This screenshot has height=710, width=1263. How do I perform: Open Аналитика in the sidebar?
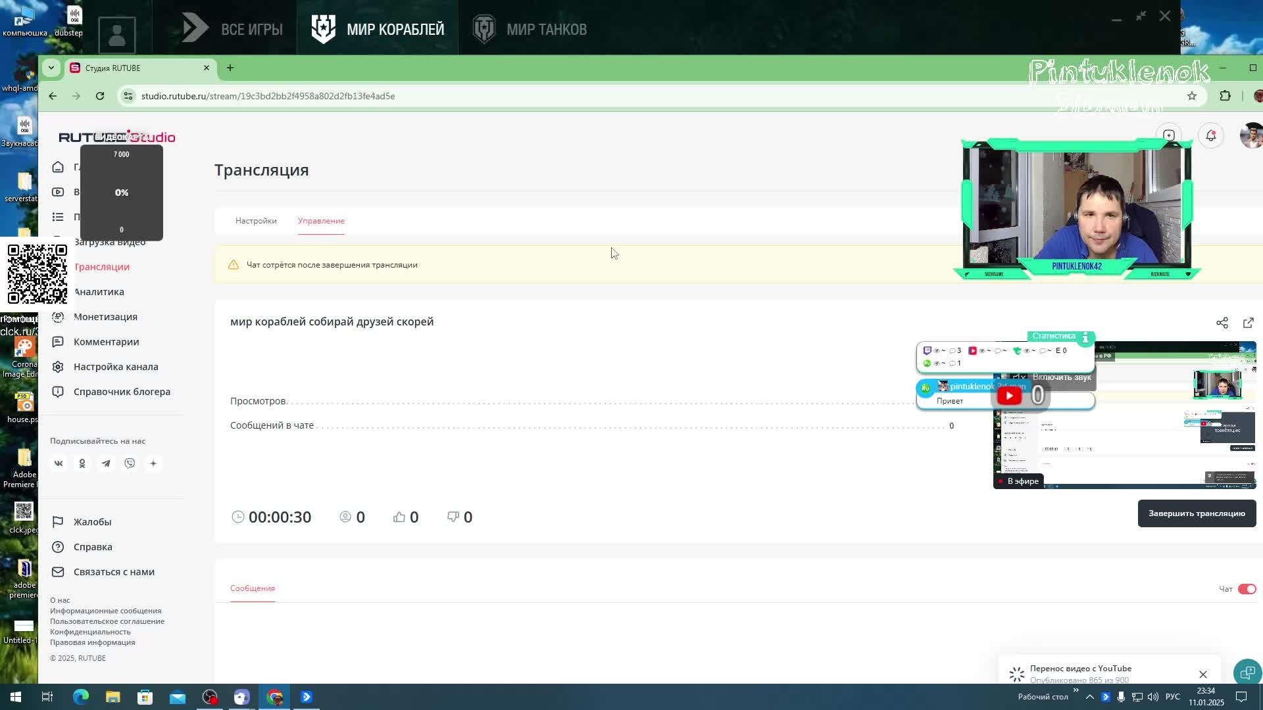pyautogui.click(x=99, y=292)
